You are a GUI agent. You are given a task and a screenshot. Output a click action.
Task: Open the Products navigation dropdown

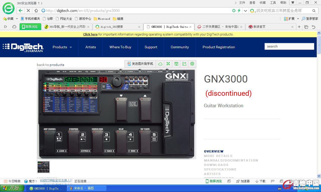click(62, 47)
